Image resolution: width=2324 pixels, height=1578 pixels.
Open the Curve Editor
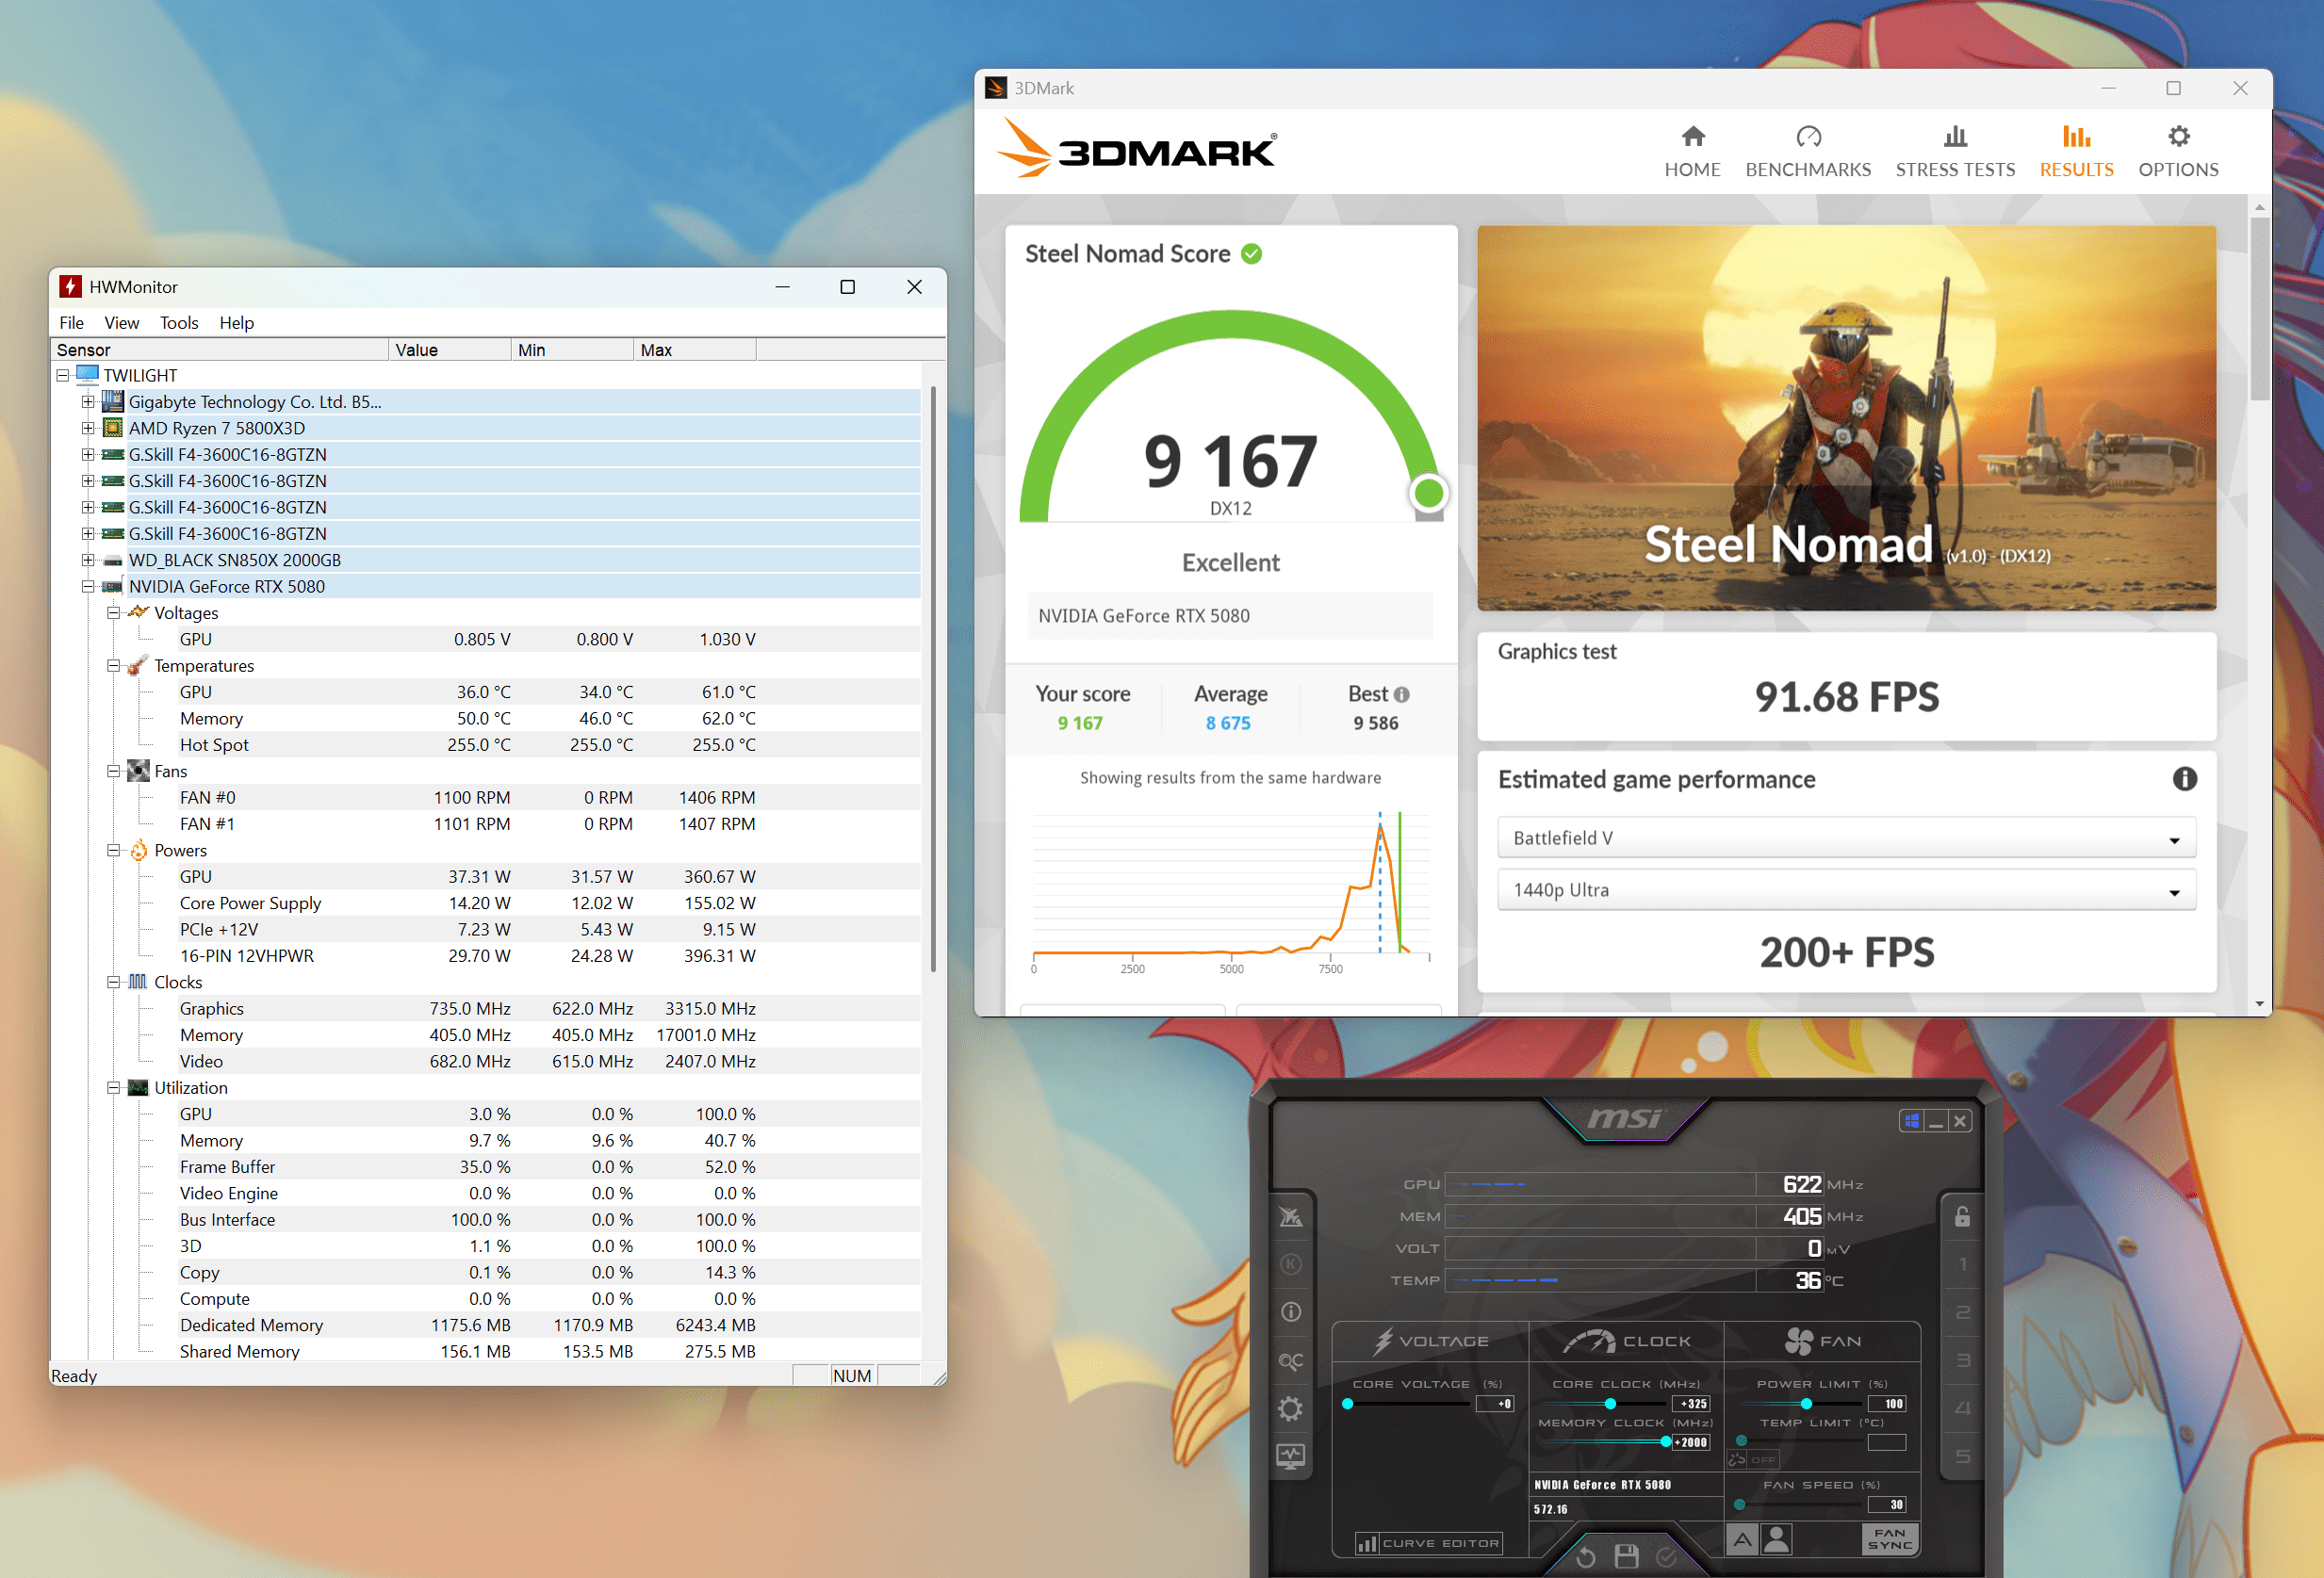click(x=1428, y=1543)
